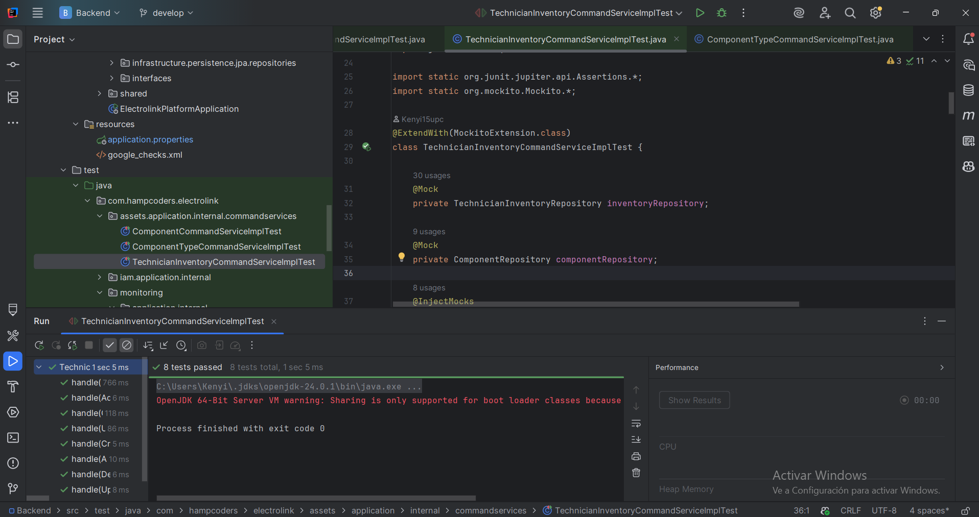This screenshot has width=979, height=517.
Task: Expand the shared package node
Action: 100,93
